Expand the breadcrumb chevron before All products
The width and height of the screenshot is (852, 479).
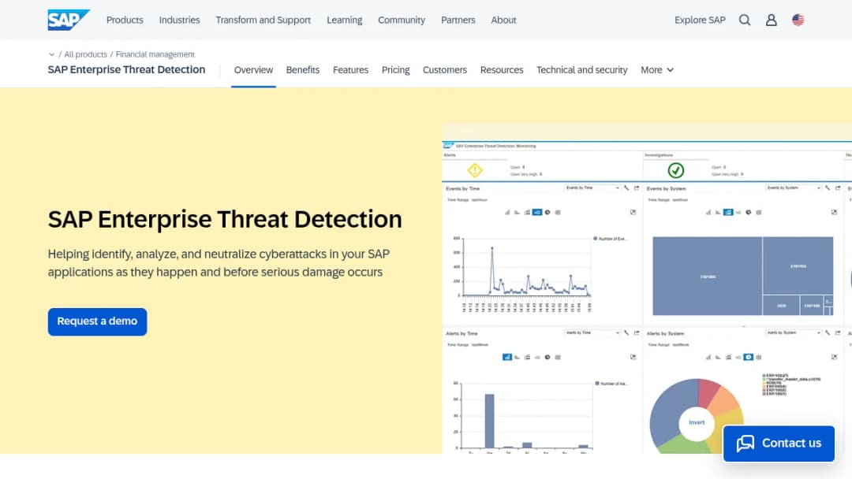[x=51, y=54]
